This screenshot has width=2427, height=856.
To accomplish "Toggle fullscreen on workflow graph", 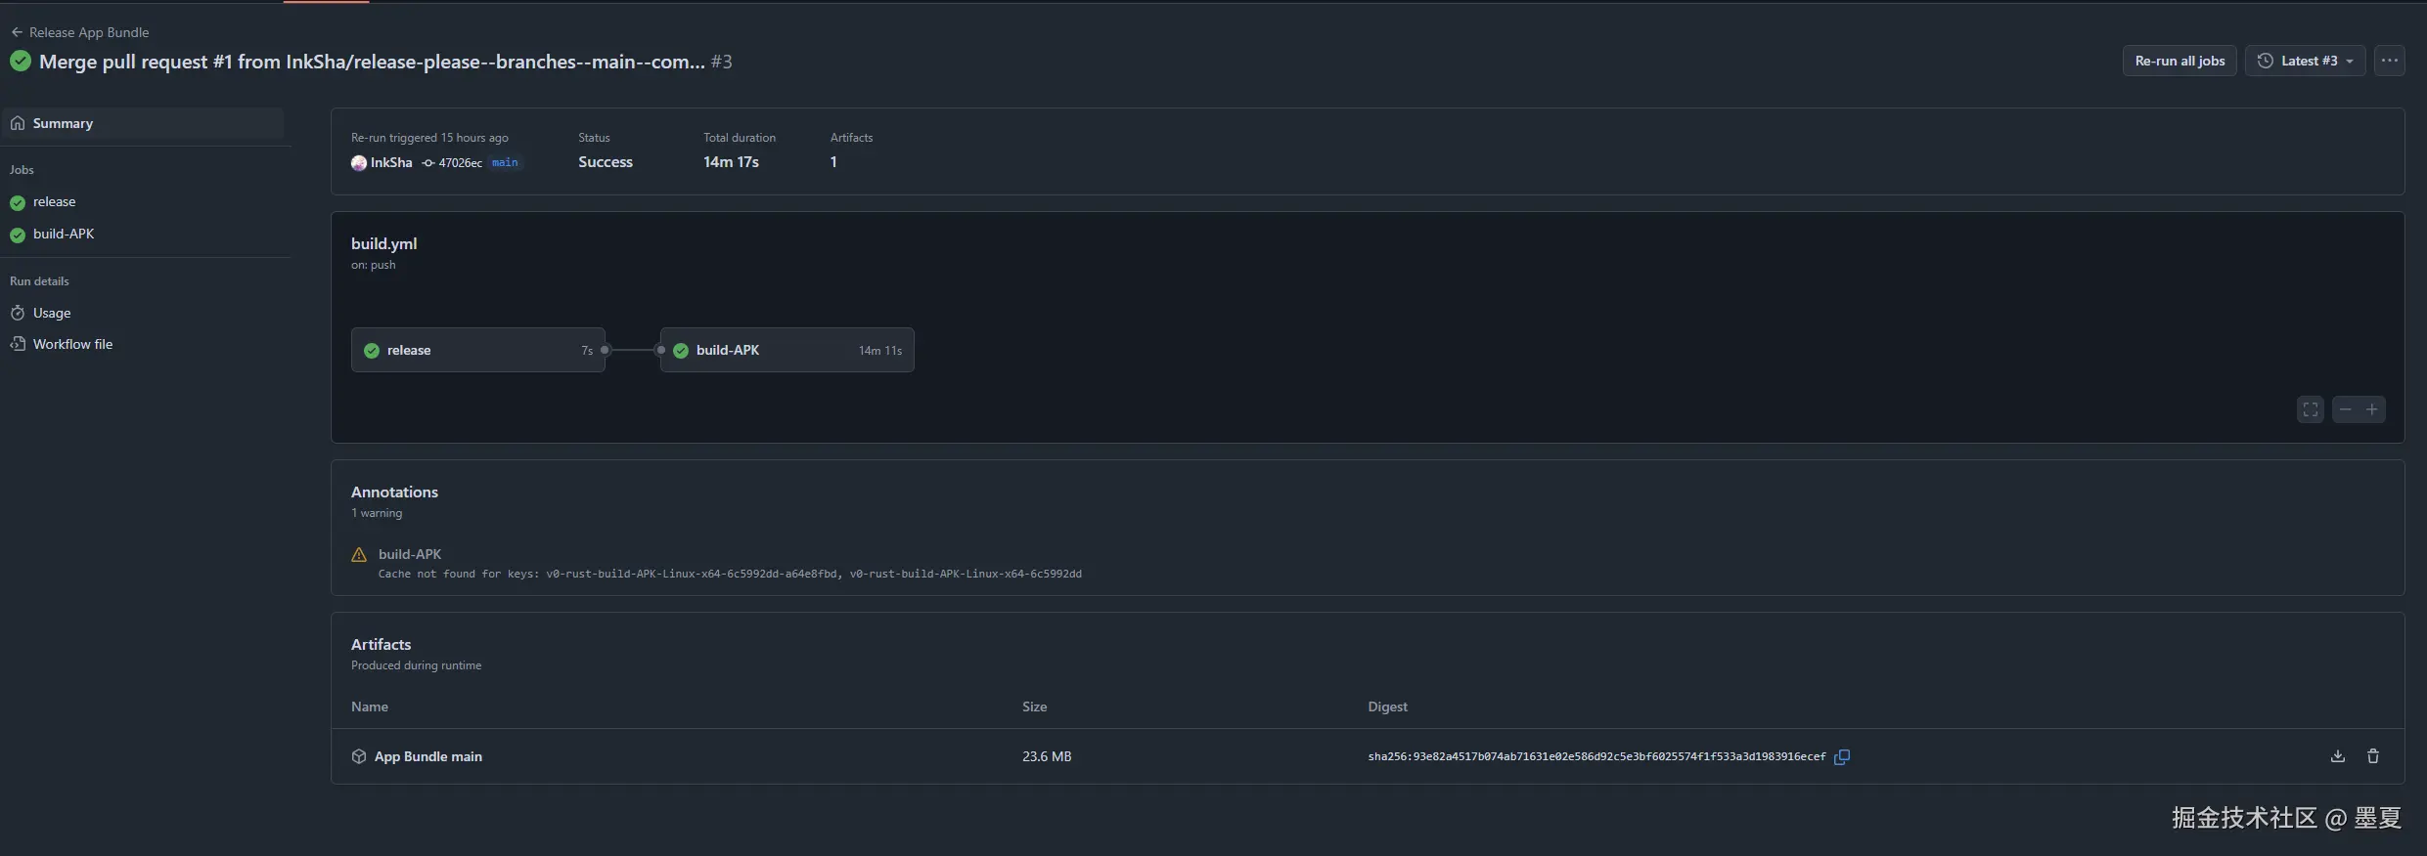I will point(2311,409).
